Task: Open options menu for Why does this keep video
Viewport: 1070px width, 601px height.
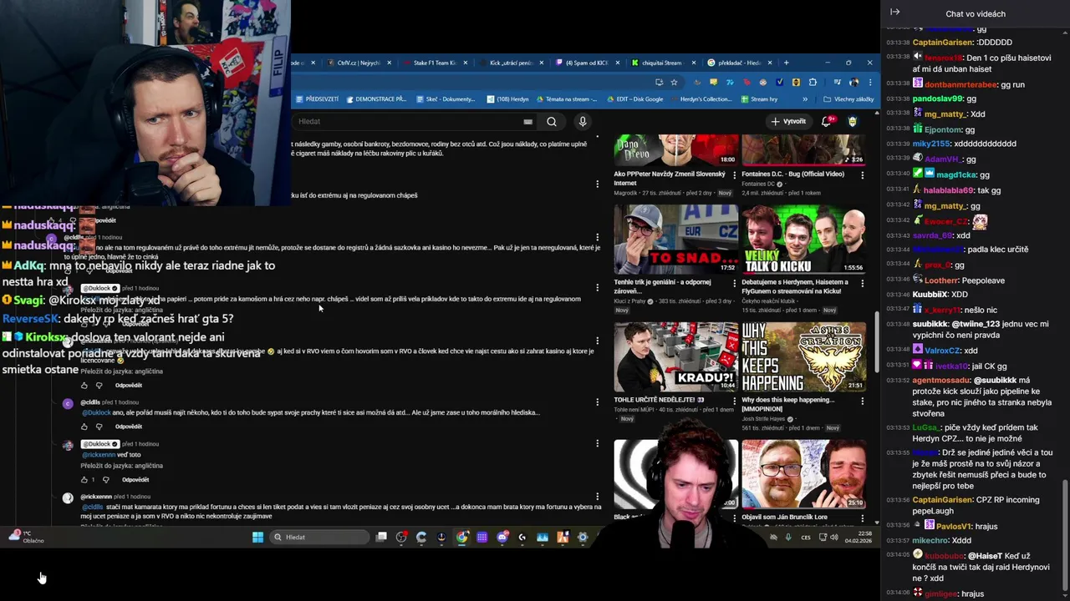Action: 863,402
